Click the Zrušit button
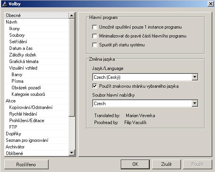 pyautogui.click(x=166, y=164)
